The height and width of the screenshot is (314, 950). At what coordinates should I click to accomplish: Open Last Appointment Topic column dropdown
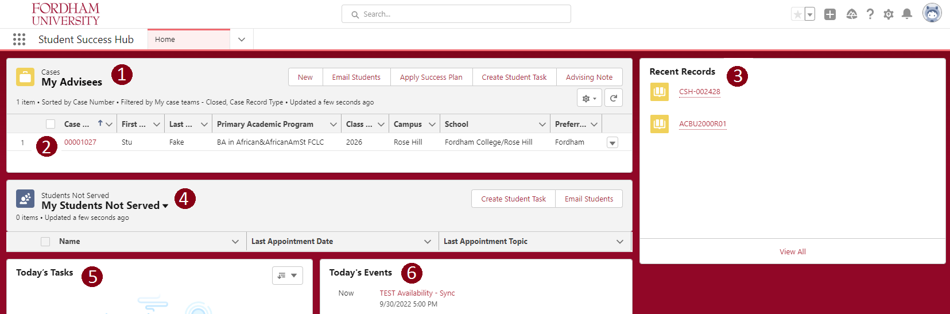pyautogui.click(x=620, y=242)
